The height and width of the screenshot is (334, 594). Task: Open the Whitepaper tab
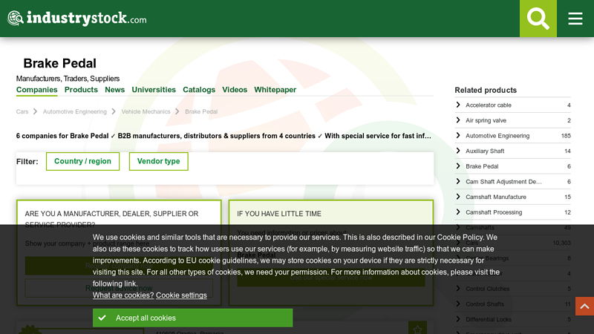pos(275,90)
